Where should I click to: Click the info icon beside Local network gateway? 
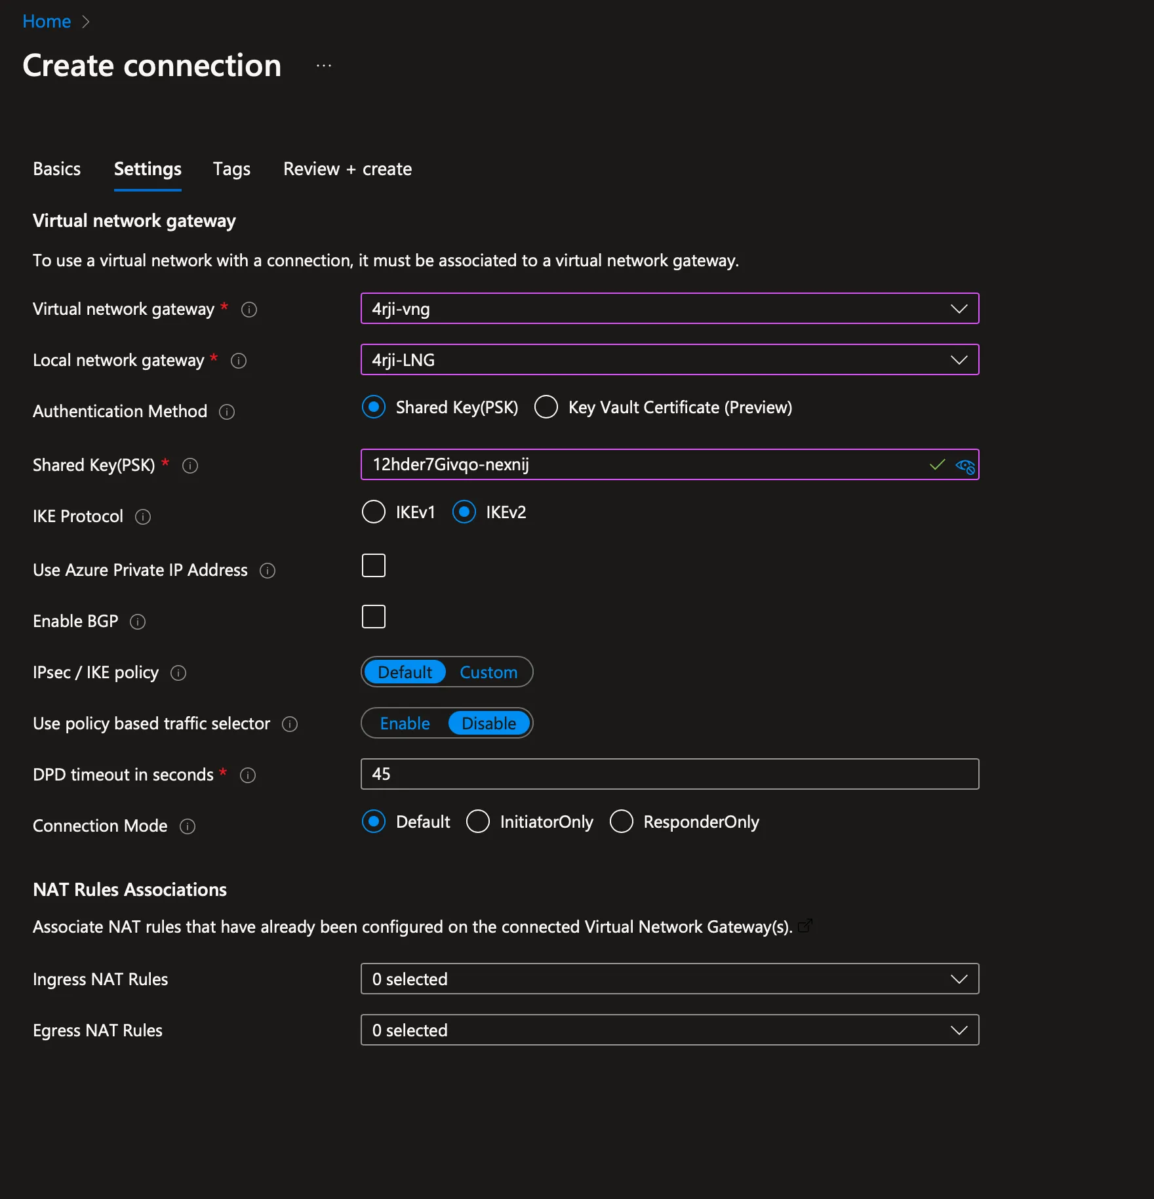[239, 361]
